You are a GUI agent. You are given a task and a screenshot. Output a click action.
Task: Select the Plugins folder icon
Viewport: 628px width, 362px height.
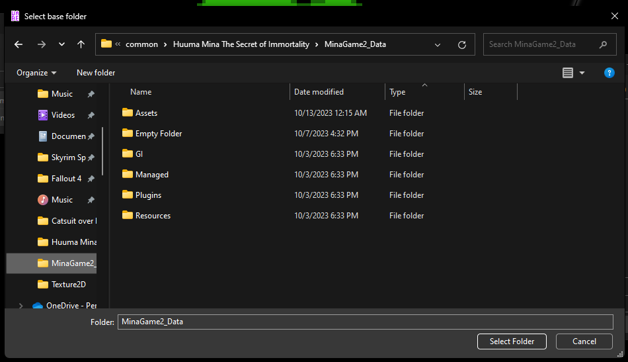pyautogui.click(x=128, y=195)
